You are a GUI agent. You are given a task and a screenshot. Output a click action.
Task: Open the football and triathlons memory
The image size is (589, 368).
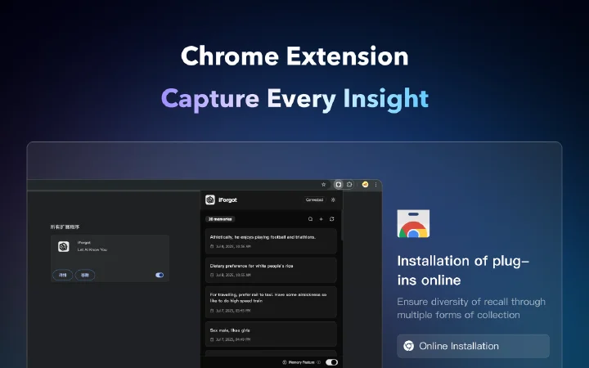pos(271,241)
